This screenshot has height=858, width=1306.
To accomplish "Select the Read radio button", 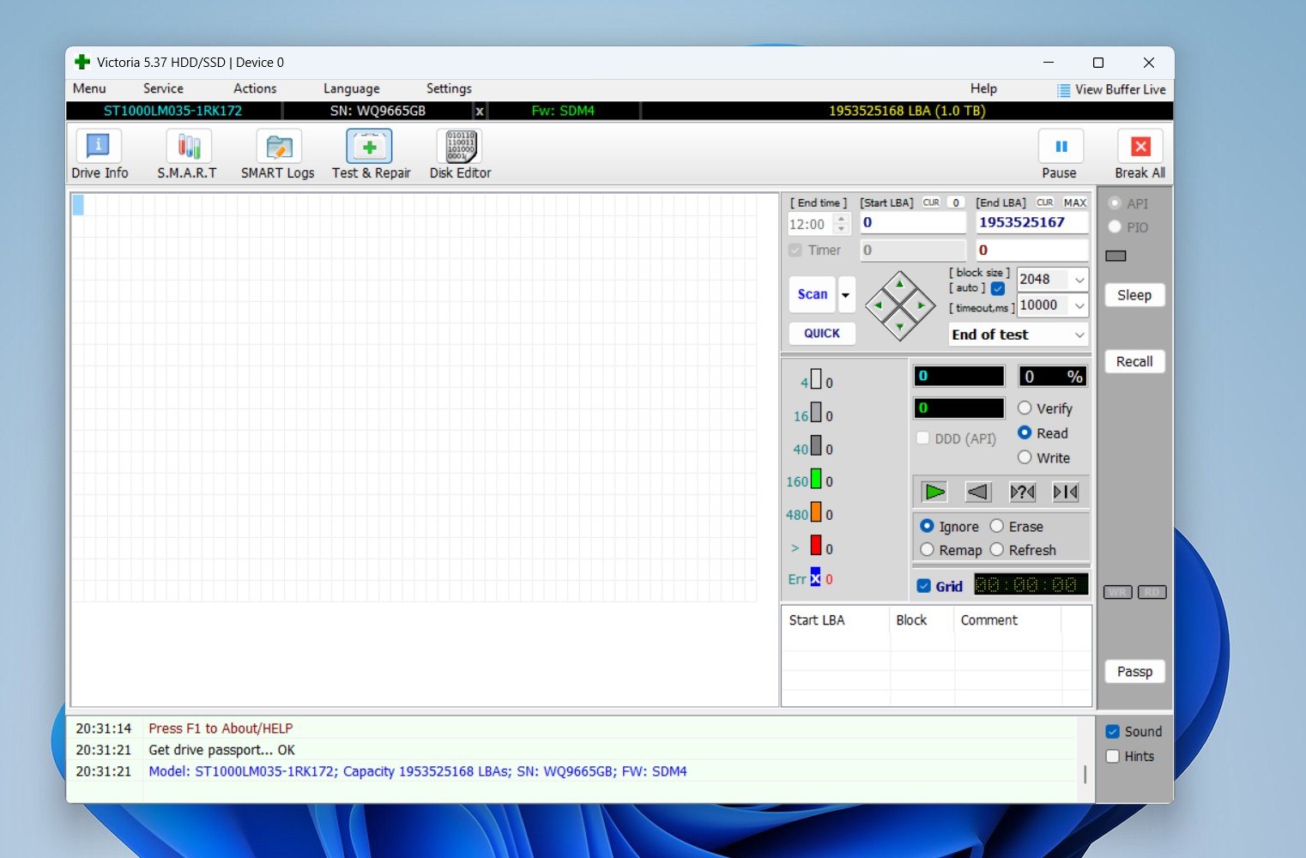I will (x=1025, y=433).
